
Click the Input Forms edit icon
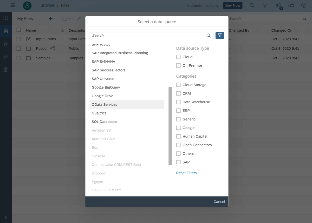click(x=29, y=39)
